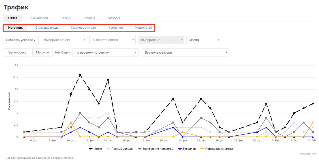Click the 1. Feb axis label
Viewport: 319px width, 160px height.
[275, 140]
